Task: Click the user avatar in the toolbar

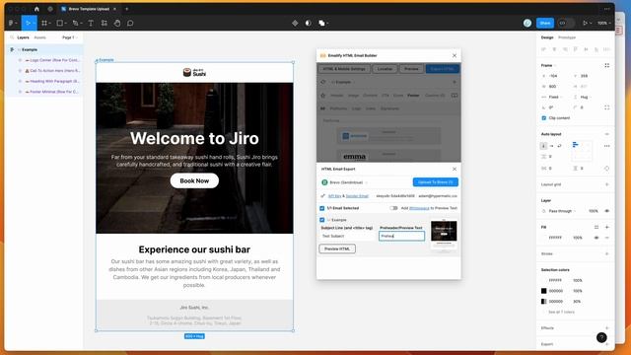Action: click(x=527, y=23)
